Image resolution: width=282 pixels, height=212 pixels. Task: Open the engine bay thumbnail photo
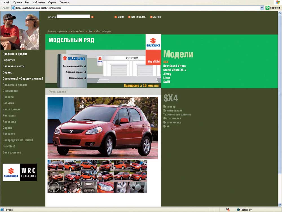tap(72, 187)
